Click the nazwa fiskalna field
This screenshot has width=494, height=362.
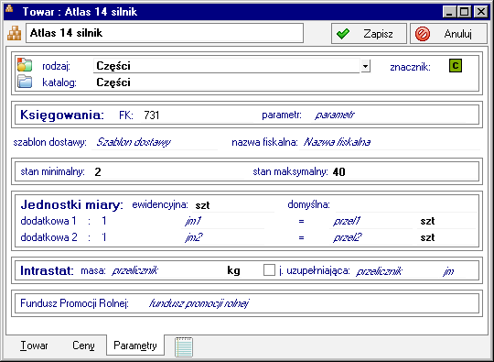pyautogui.click(x=390, y=142)
